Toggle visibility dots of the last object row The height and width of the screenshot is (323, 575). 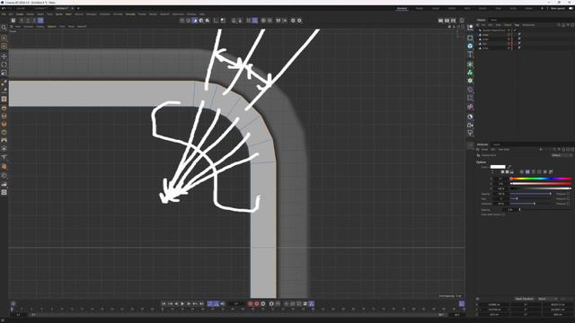[512, 48]
